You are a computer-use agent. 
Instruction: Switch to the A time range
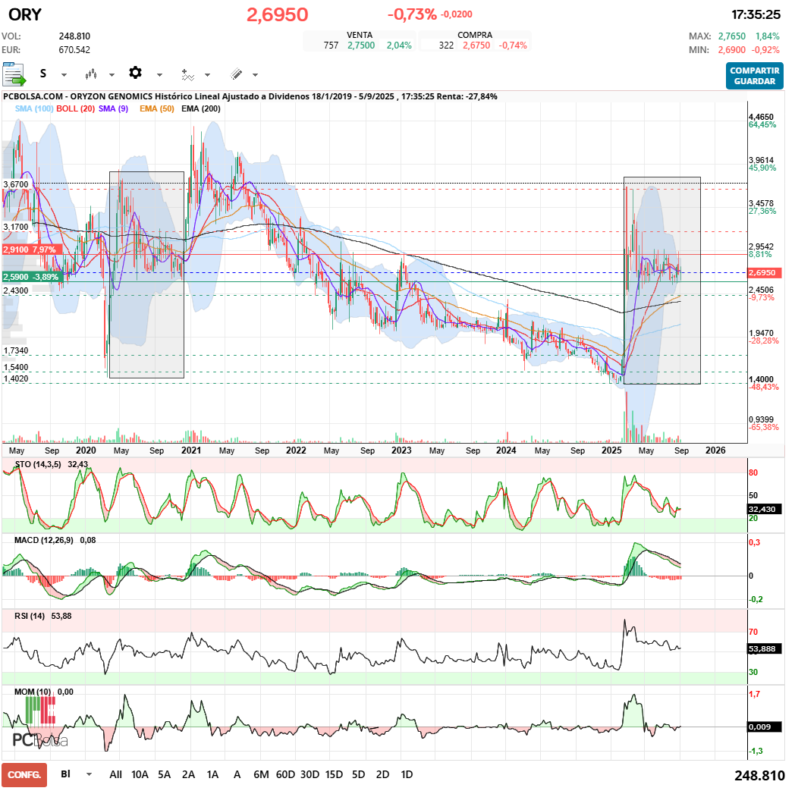point(237,774)
